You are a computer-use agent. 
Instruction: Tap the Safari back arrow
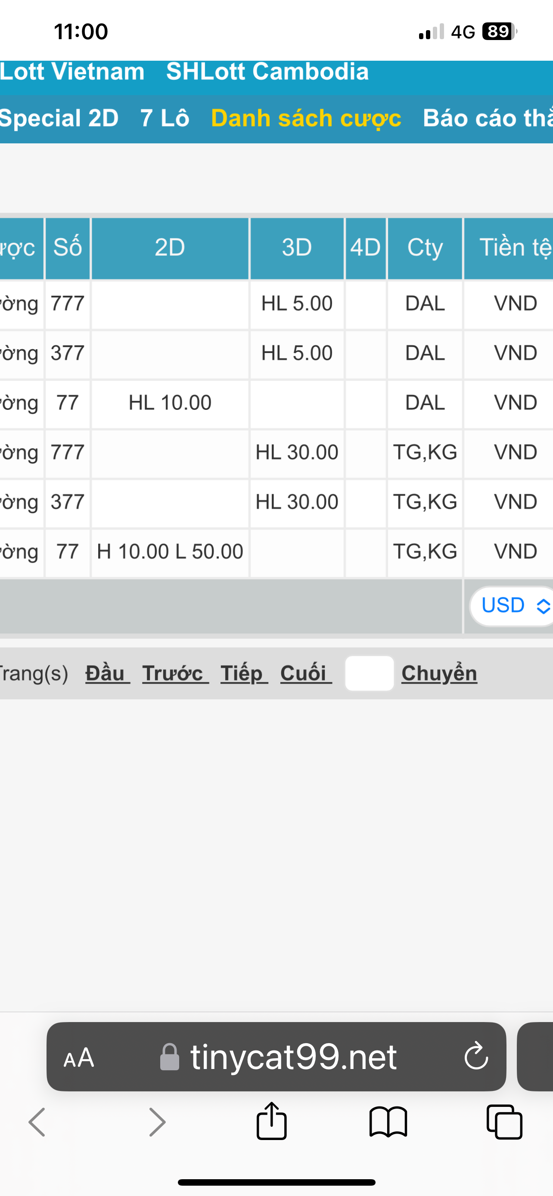coord(37,1122)
